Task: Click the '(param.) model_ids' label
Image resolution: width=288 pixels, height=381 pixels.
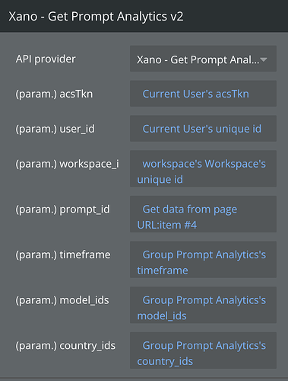Action: coord(62,300)
